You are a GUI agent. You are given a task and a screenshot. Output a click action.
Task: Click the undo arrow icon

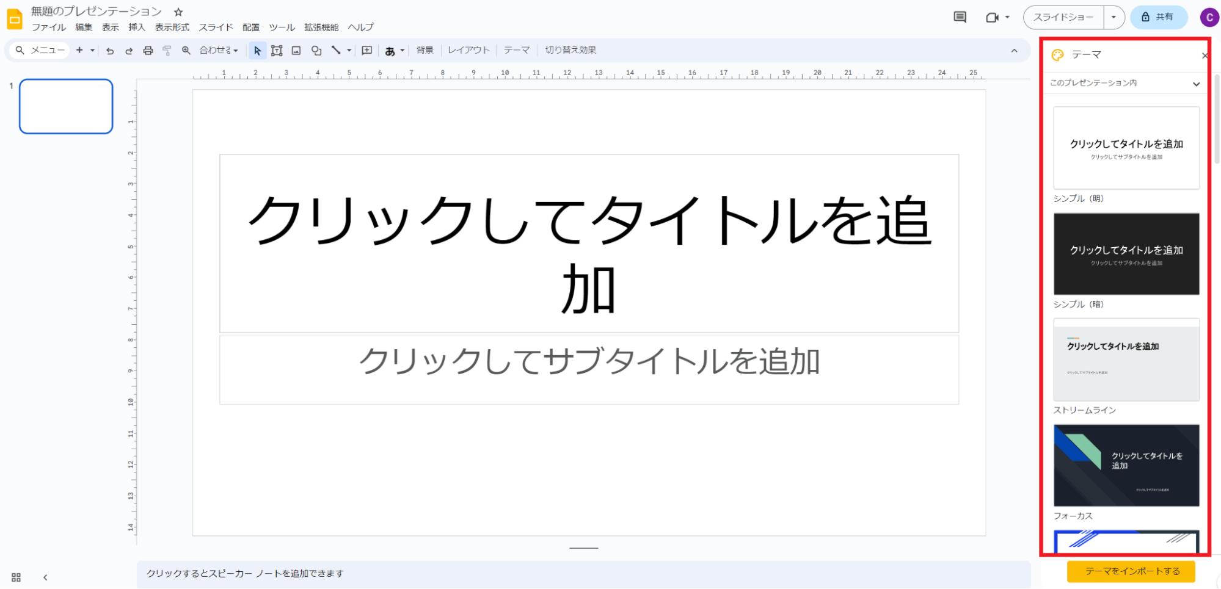click(x=110, y=51)
